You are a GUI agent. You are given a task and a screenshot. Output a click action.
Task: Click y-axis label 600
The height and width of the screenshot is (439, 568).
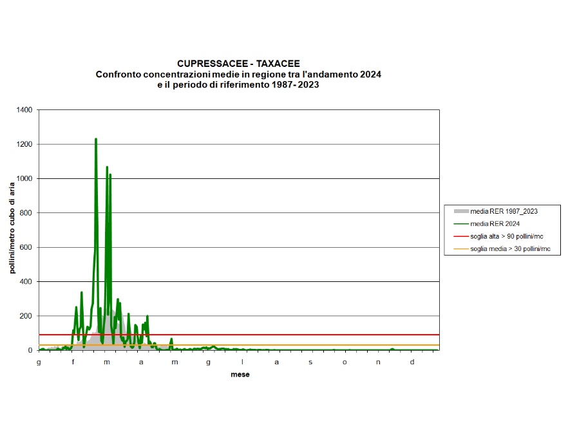(26, 247)
